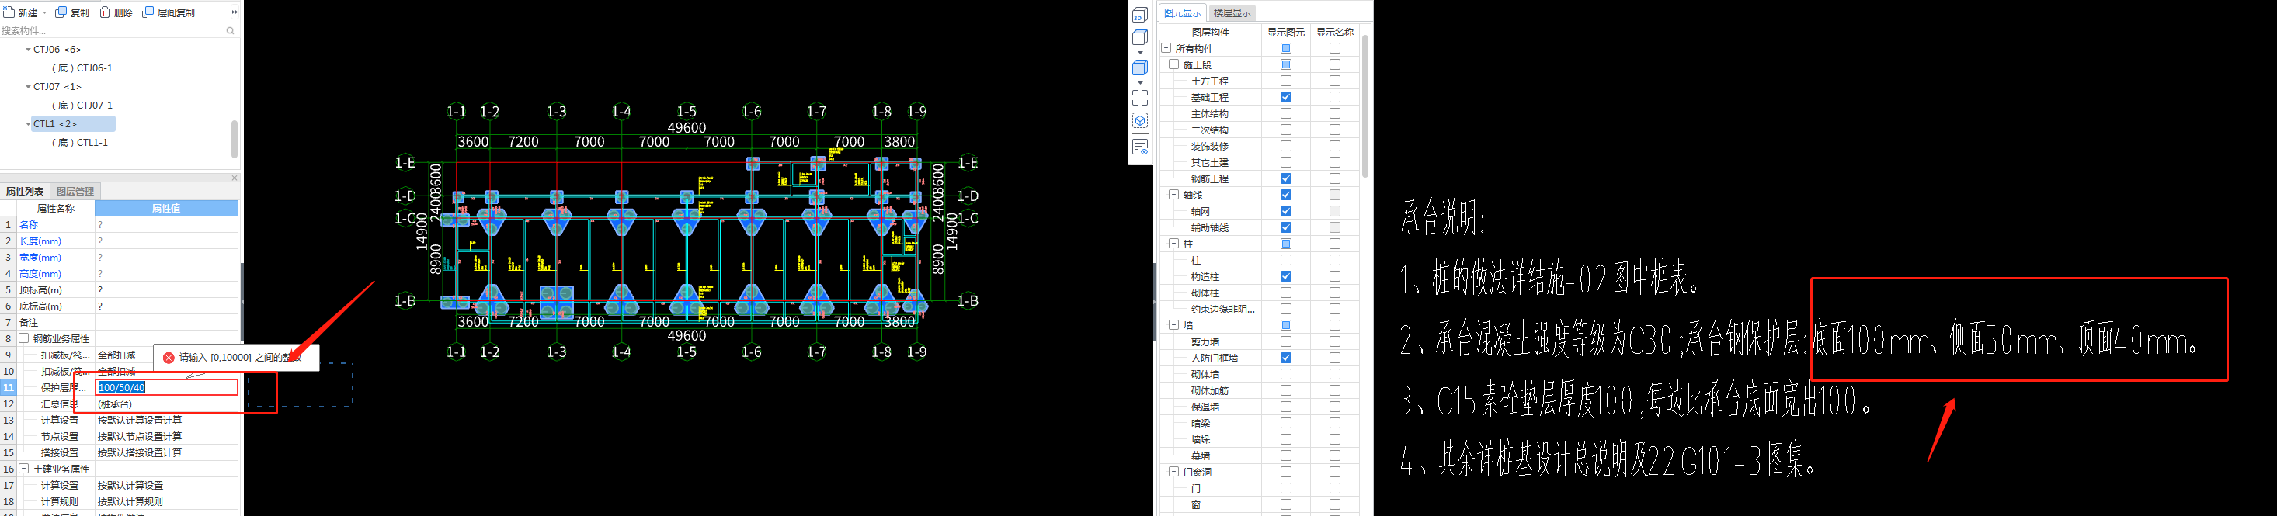This screenshot has width=2277, height=516.
Task: Click the layer panel vertical scrollbar
Action: (1366, 106)
